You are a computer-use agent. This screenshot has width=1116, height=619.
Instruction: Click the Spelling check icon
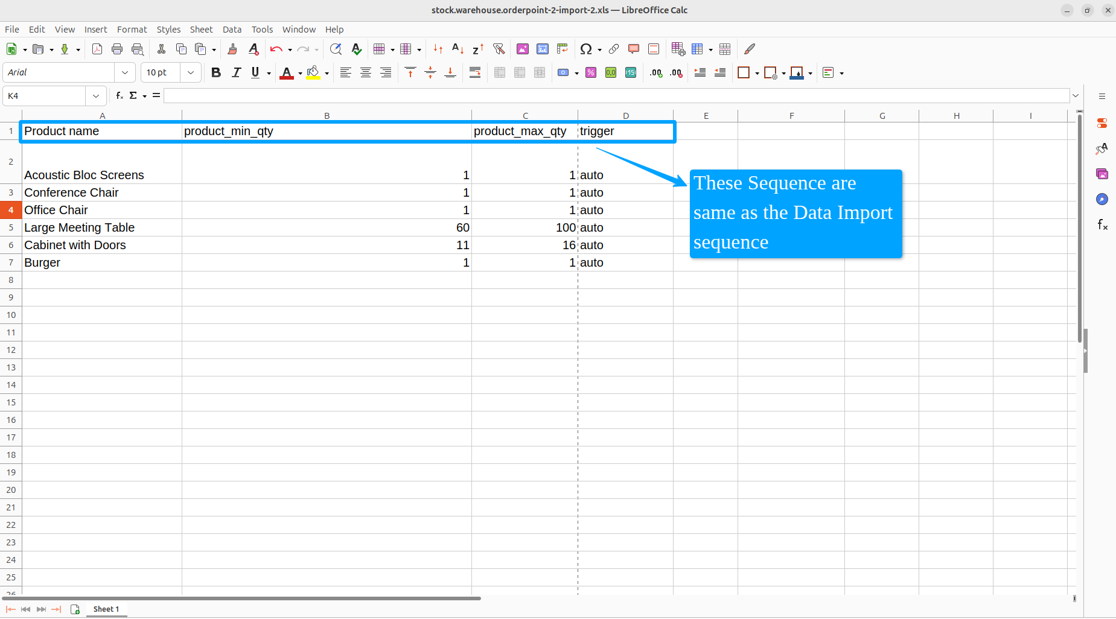point(356,49)
